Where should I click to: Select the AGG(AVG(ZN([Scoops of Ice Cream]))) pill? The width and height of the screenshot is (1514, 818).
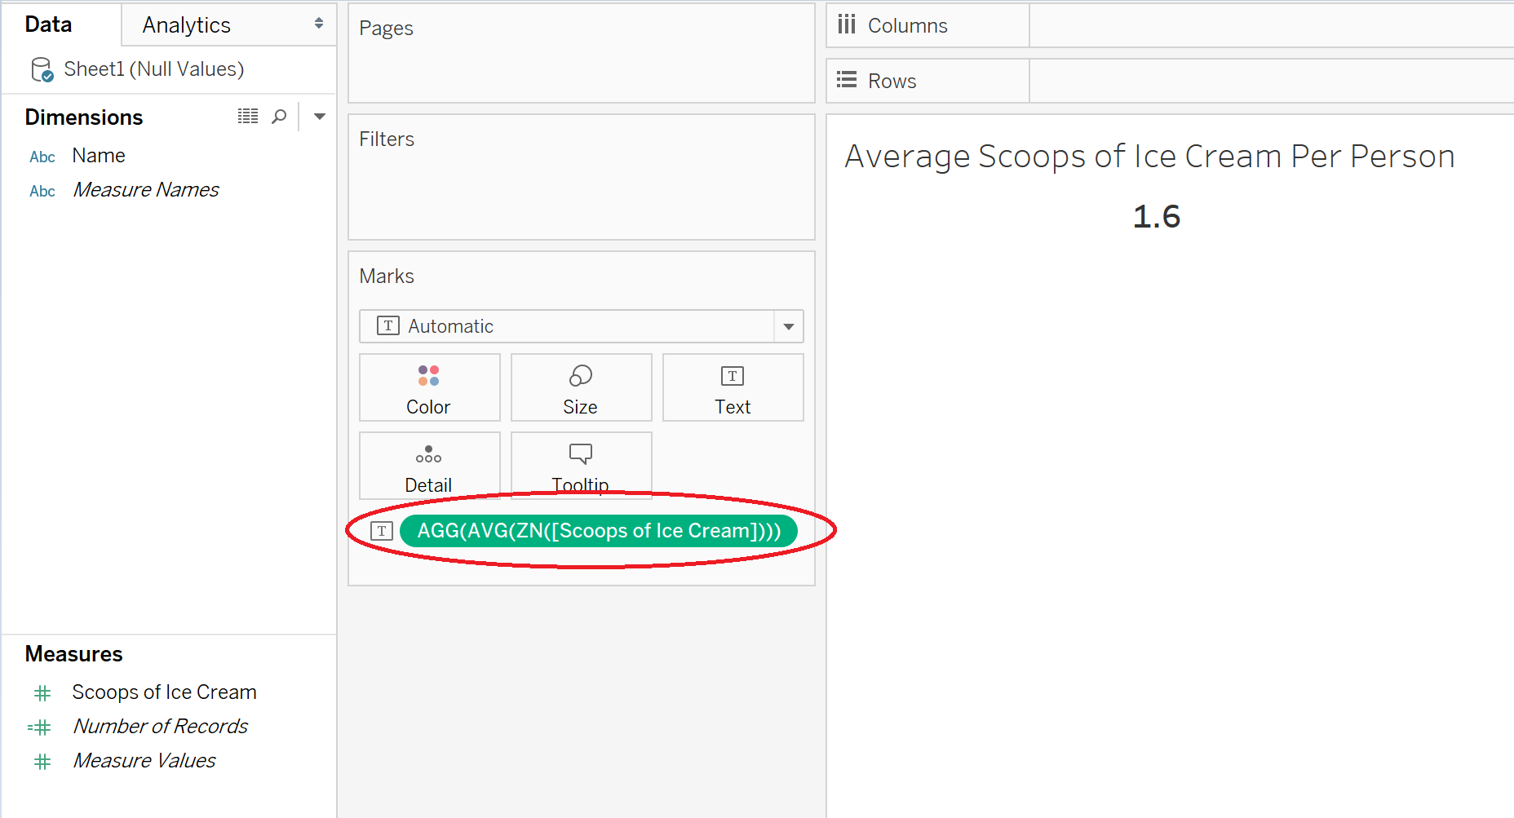[x=599, y=531]
